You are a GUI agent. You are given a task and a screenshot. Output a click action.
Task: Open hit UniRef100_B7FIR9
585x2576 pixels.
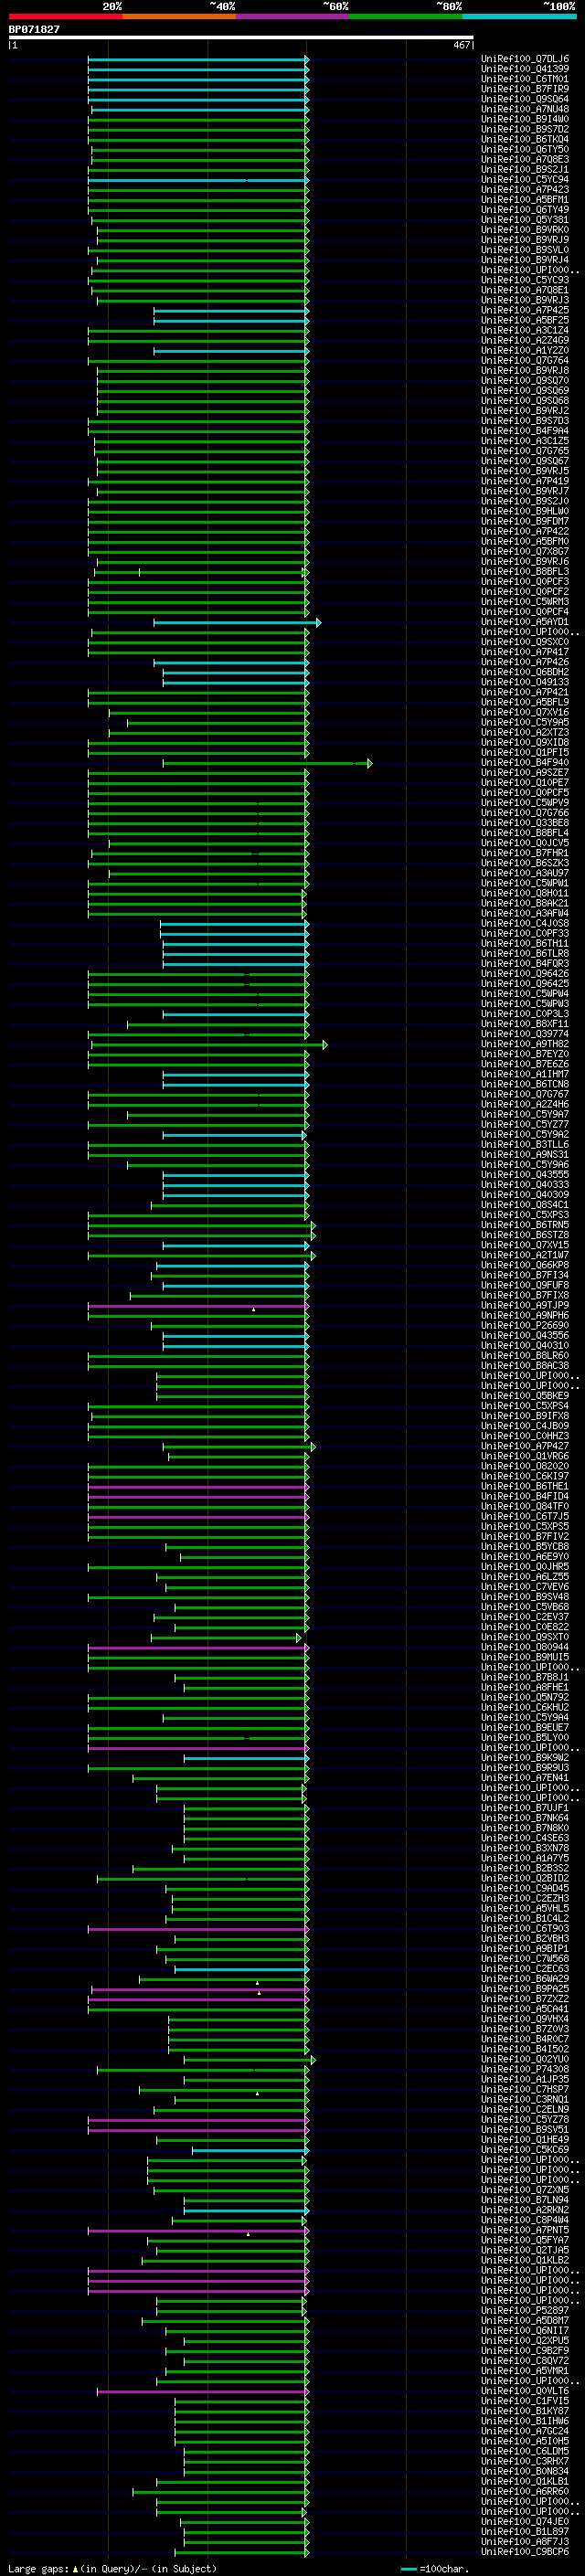[x=525, y=89]
